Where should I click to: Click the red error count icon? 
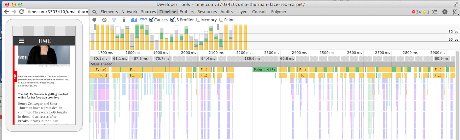(x=414, y=12)
